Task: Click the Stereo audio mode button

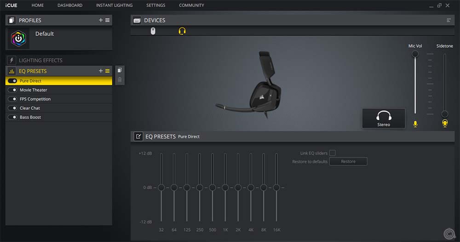Action: pyautogui.click(x=384, y=118)
